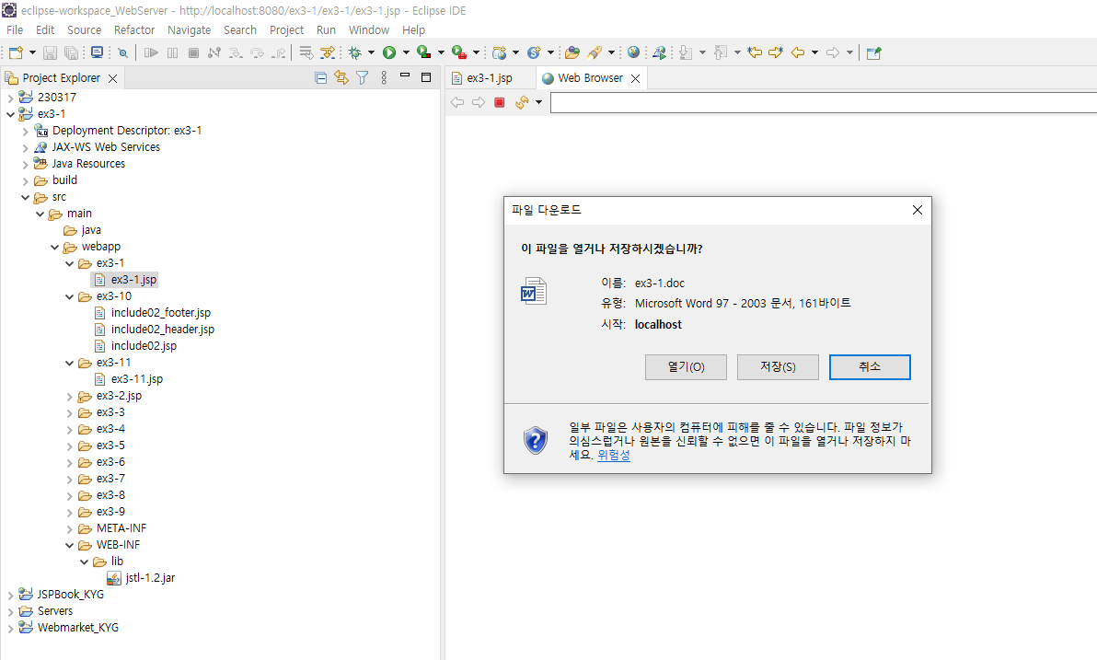
Task: Click the Save toolbar icon
Action: [x=50, y=52]
